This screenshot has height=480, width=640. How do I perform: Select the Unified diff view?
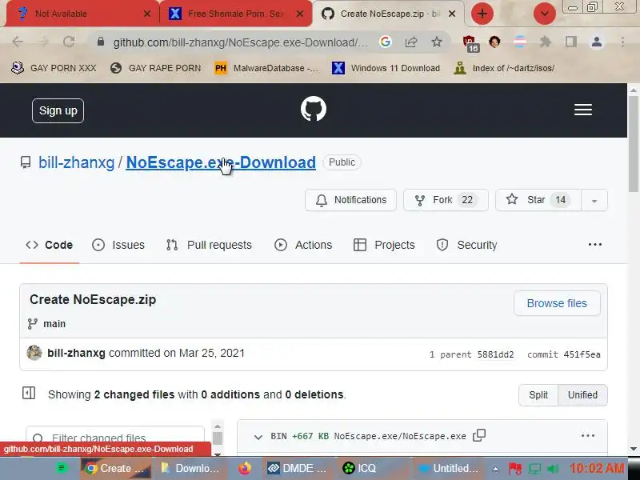pos(582,394)
